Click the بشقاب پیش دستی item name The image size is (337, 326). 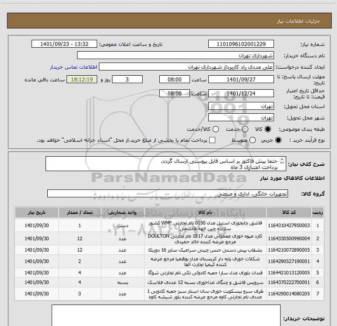205,250
